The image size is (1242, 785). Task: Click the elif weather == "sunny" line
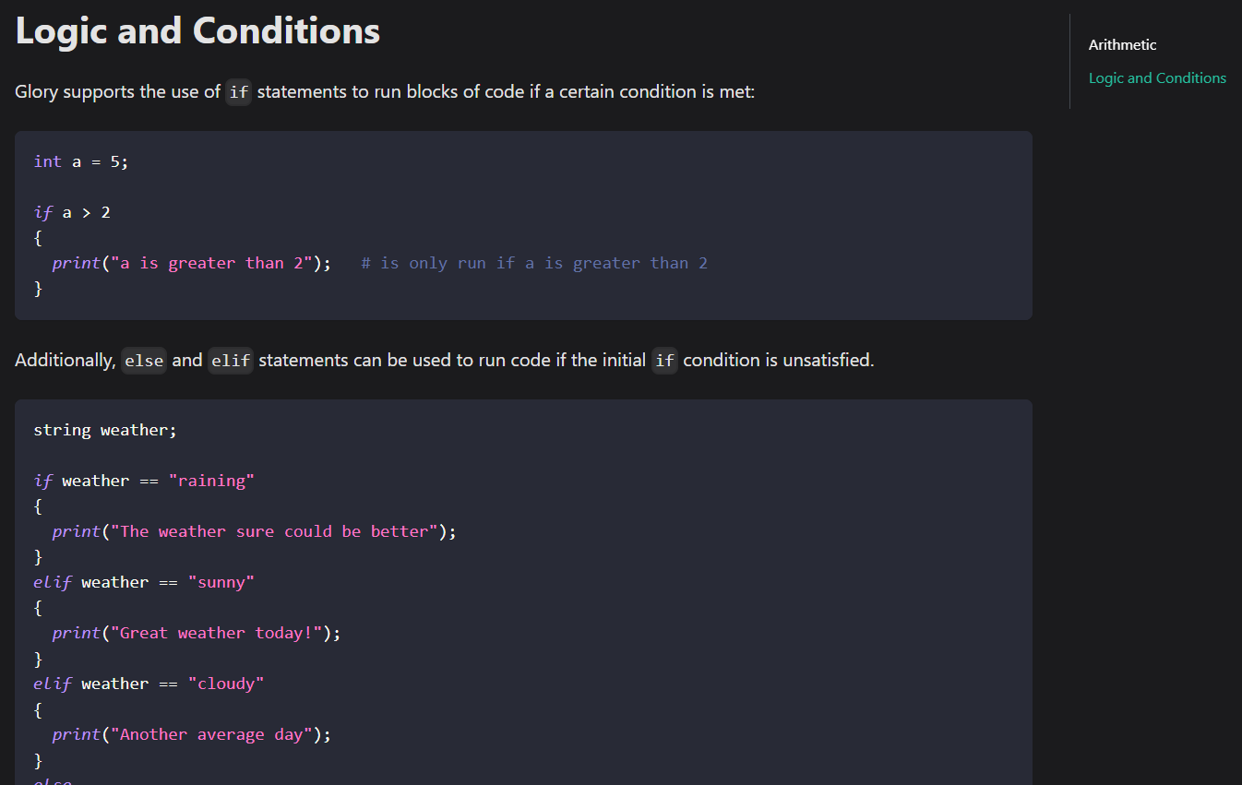tap(143, 581)
